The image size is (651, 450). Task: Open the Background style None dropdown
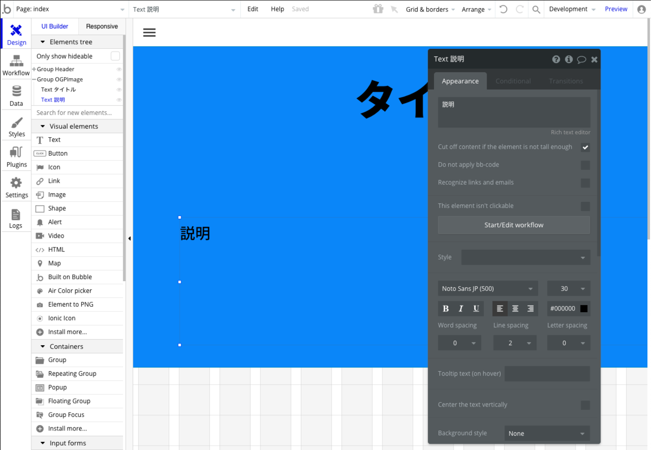pos(547,433)
